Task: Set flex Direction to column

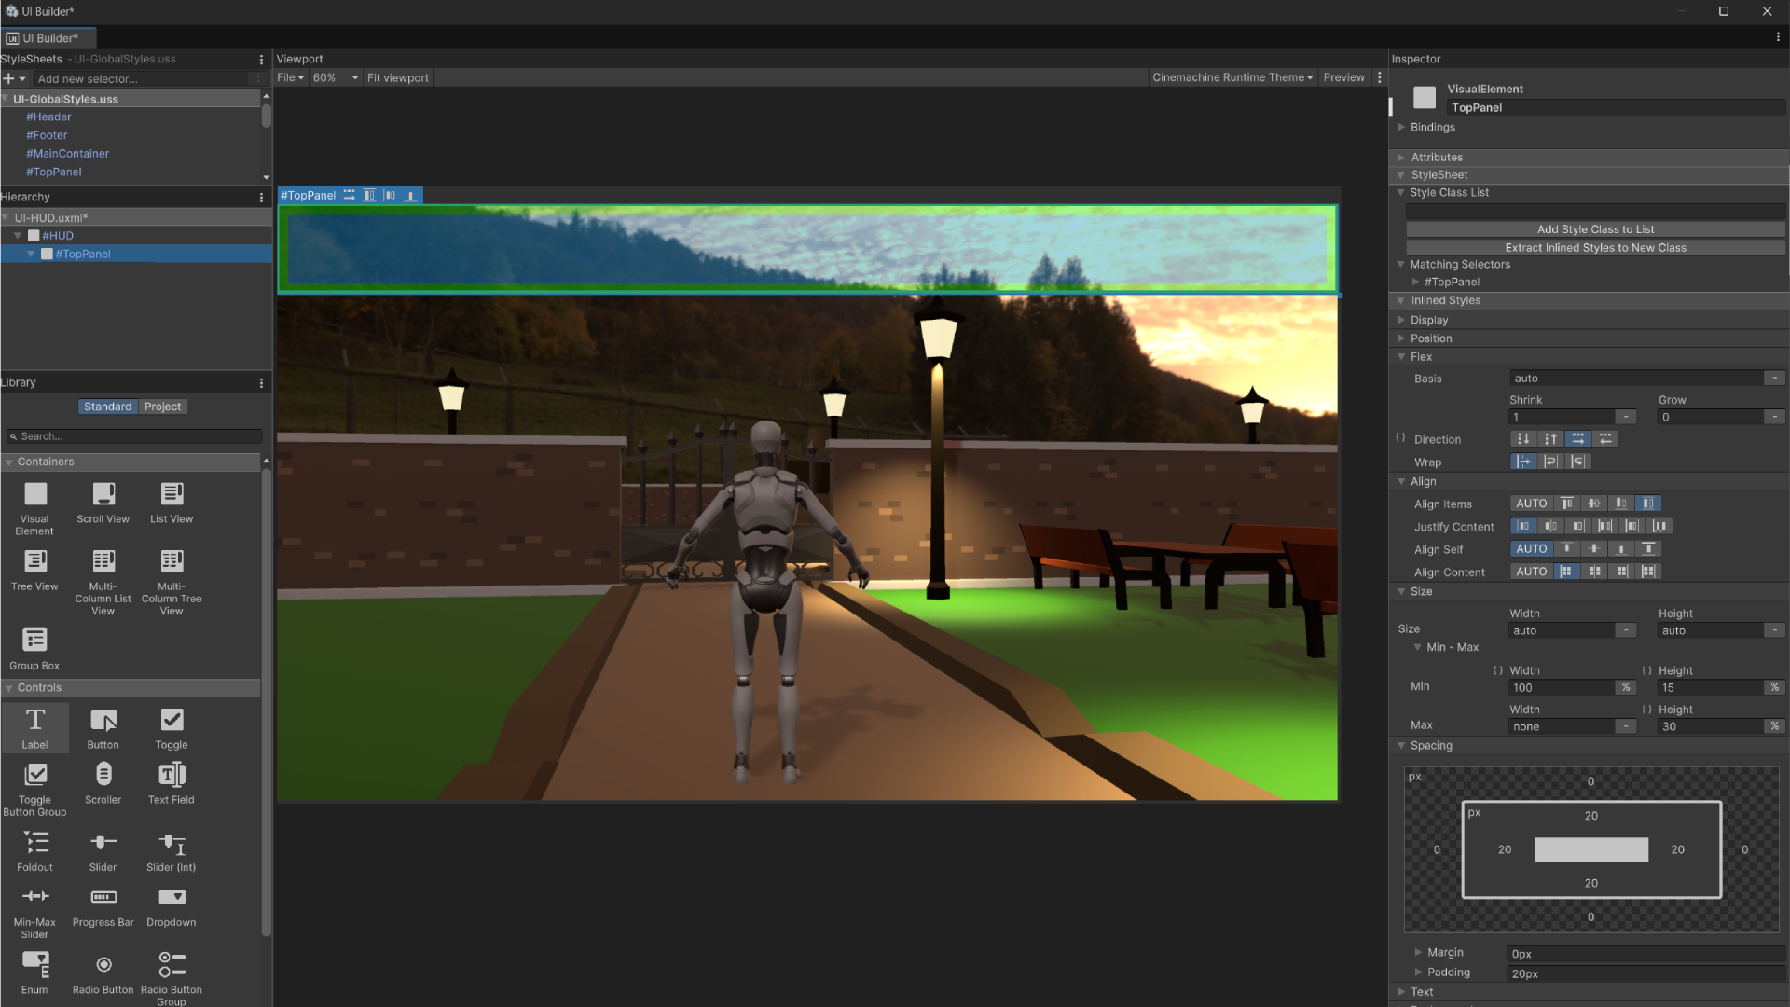Action: [1523, 438]
